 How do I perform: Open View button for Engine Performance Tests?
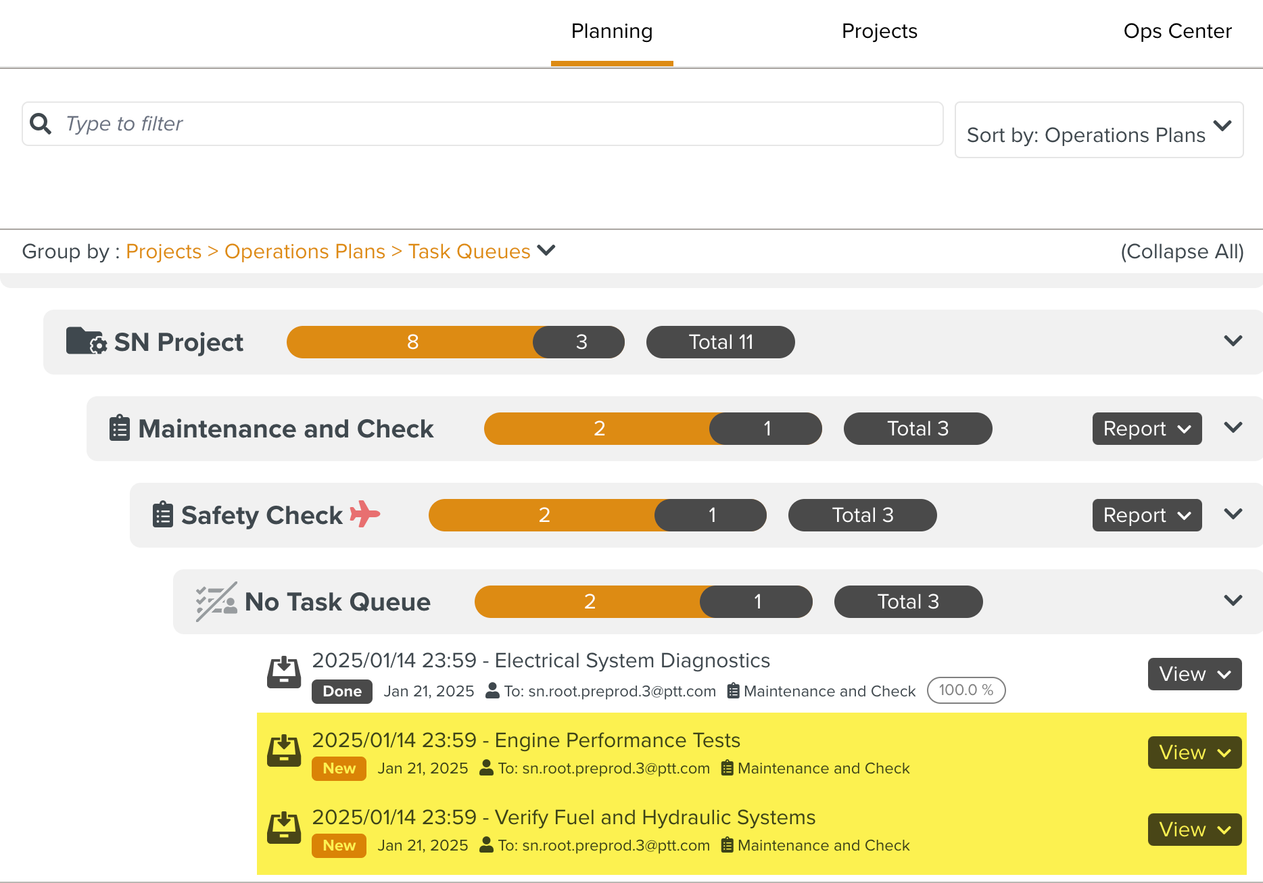[x=1194, y=753]
